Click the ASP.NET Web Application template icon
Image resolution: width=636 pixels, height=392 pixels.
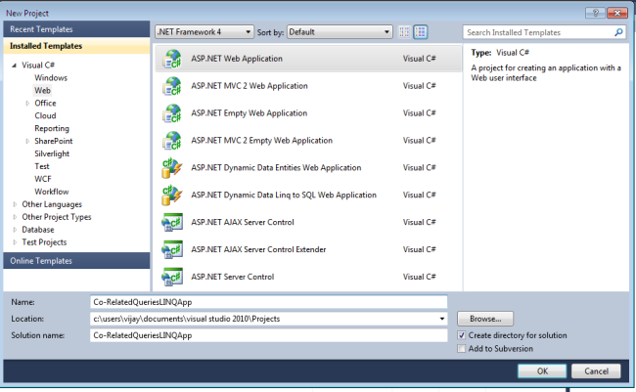click(x=172, y=60)
